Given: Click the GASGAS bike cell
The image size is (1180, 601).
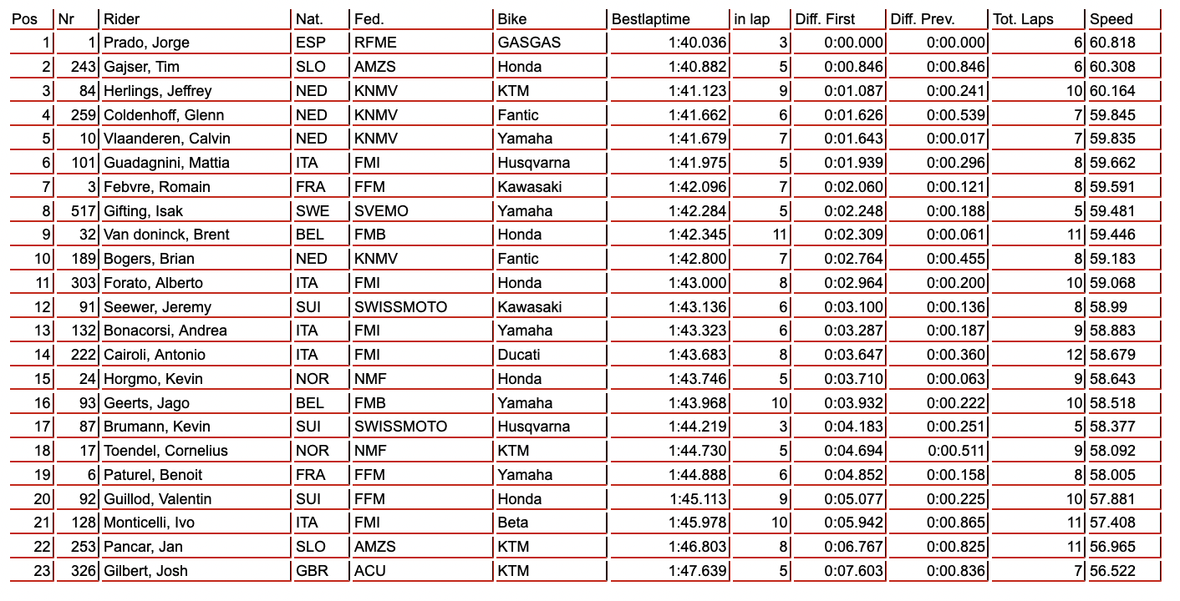Looking at the screenshot, I should click(529, 43).
